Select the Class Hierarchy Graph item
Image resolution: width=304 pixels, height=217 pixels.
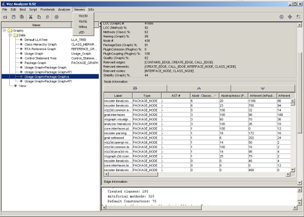coord(40,45)
